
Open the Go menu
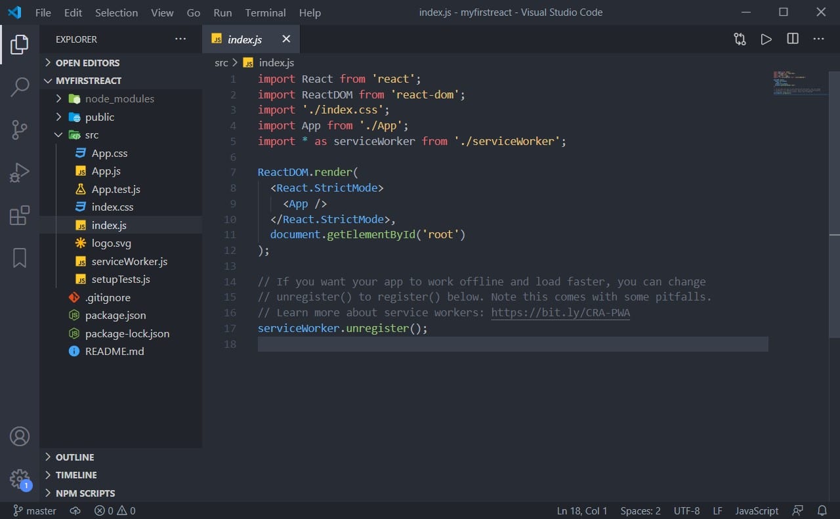click(x=194, y=12)
